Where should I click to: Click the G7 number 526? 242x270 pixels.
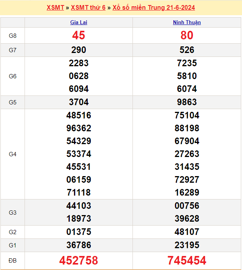coord(187,50)
